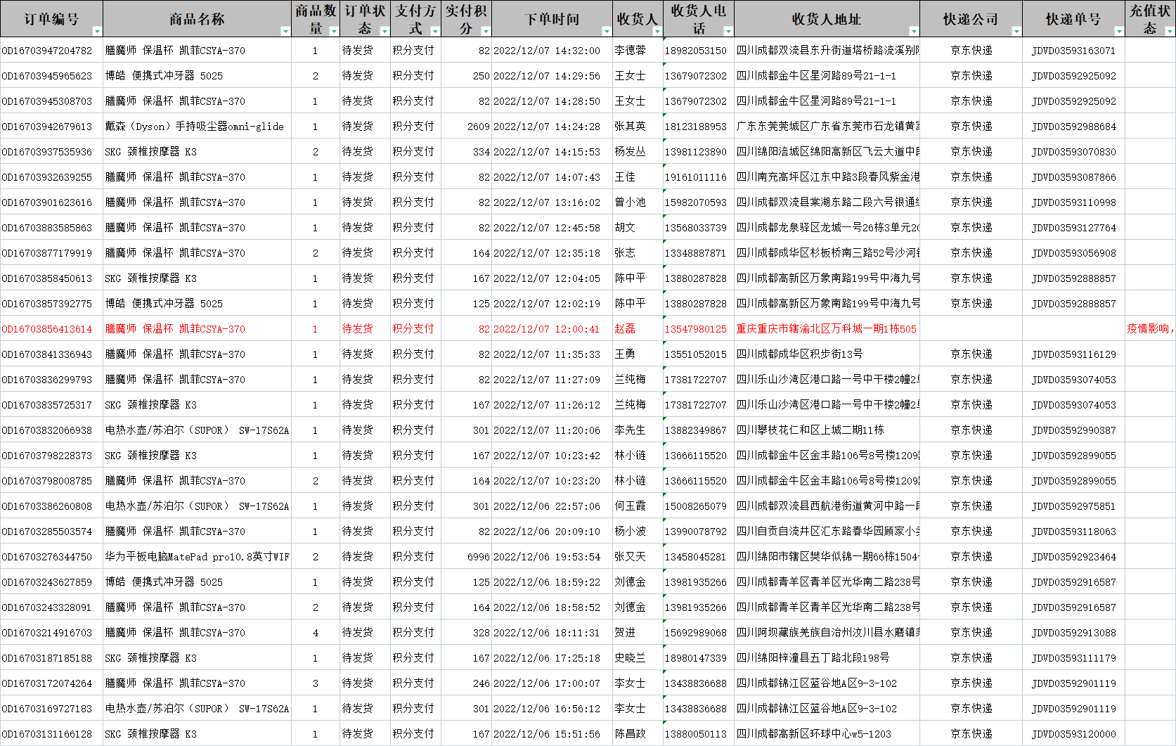Select address 四川成都成华区积步街13号
1176x746 pixels.
coord(800,354)
